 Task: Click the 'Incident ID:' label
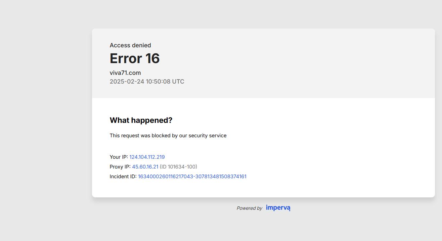pos(123,177)
